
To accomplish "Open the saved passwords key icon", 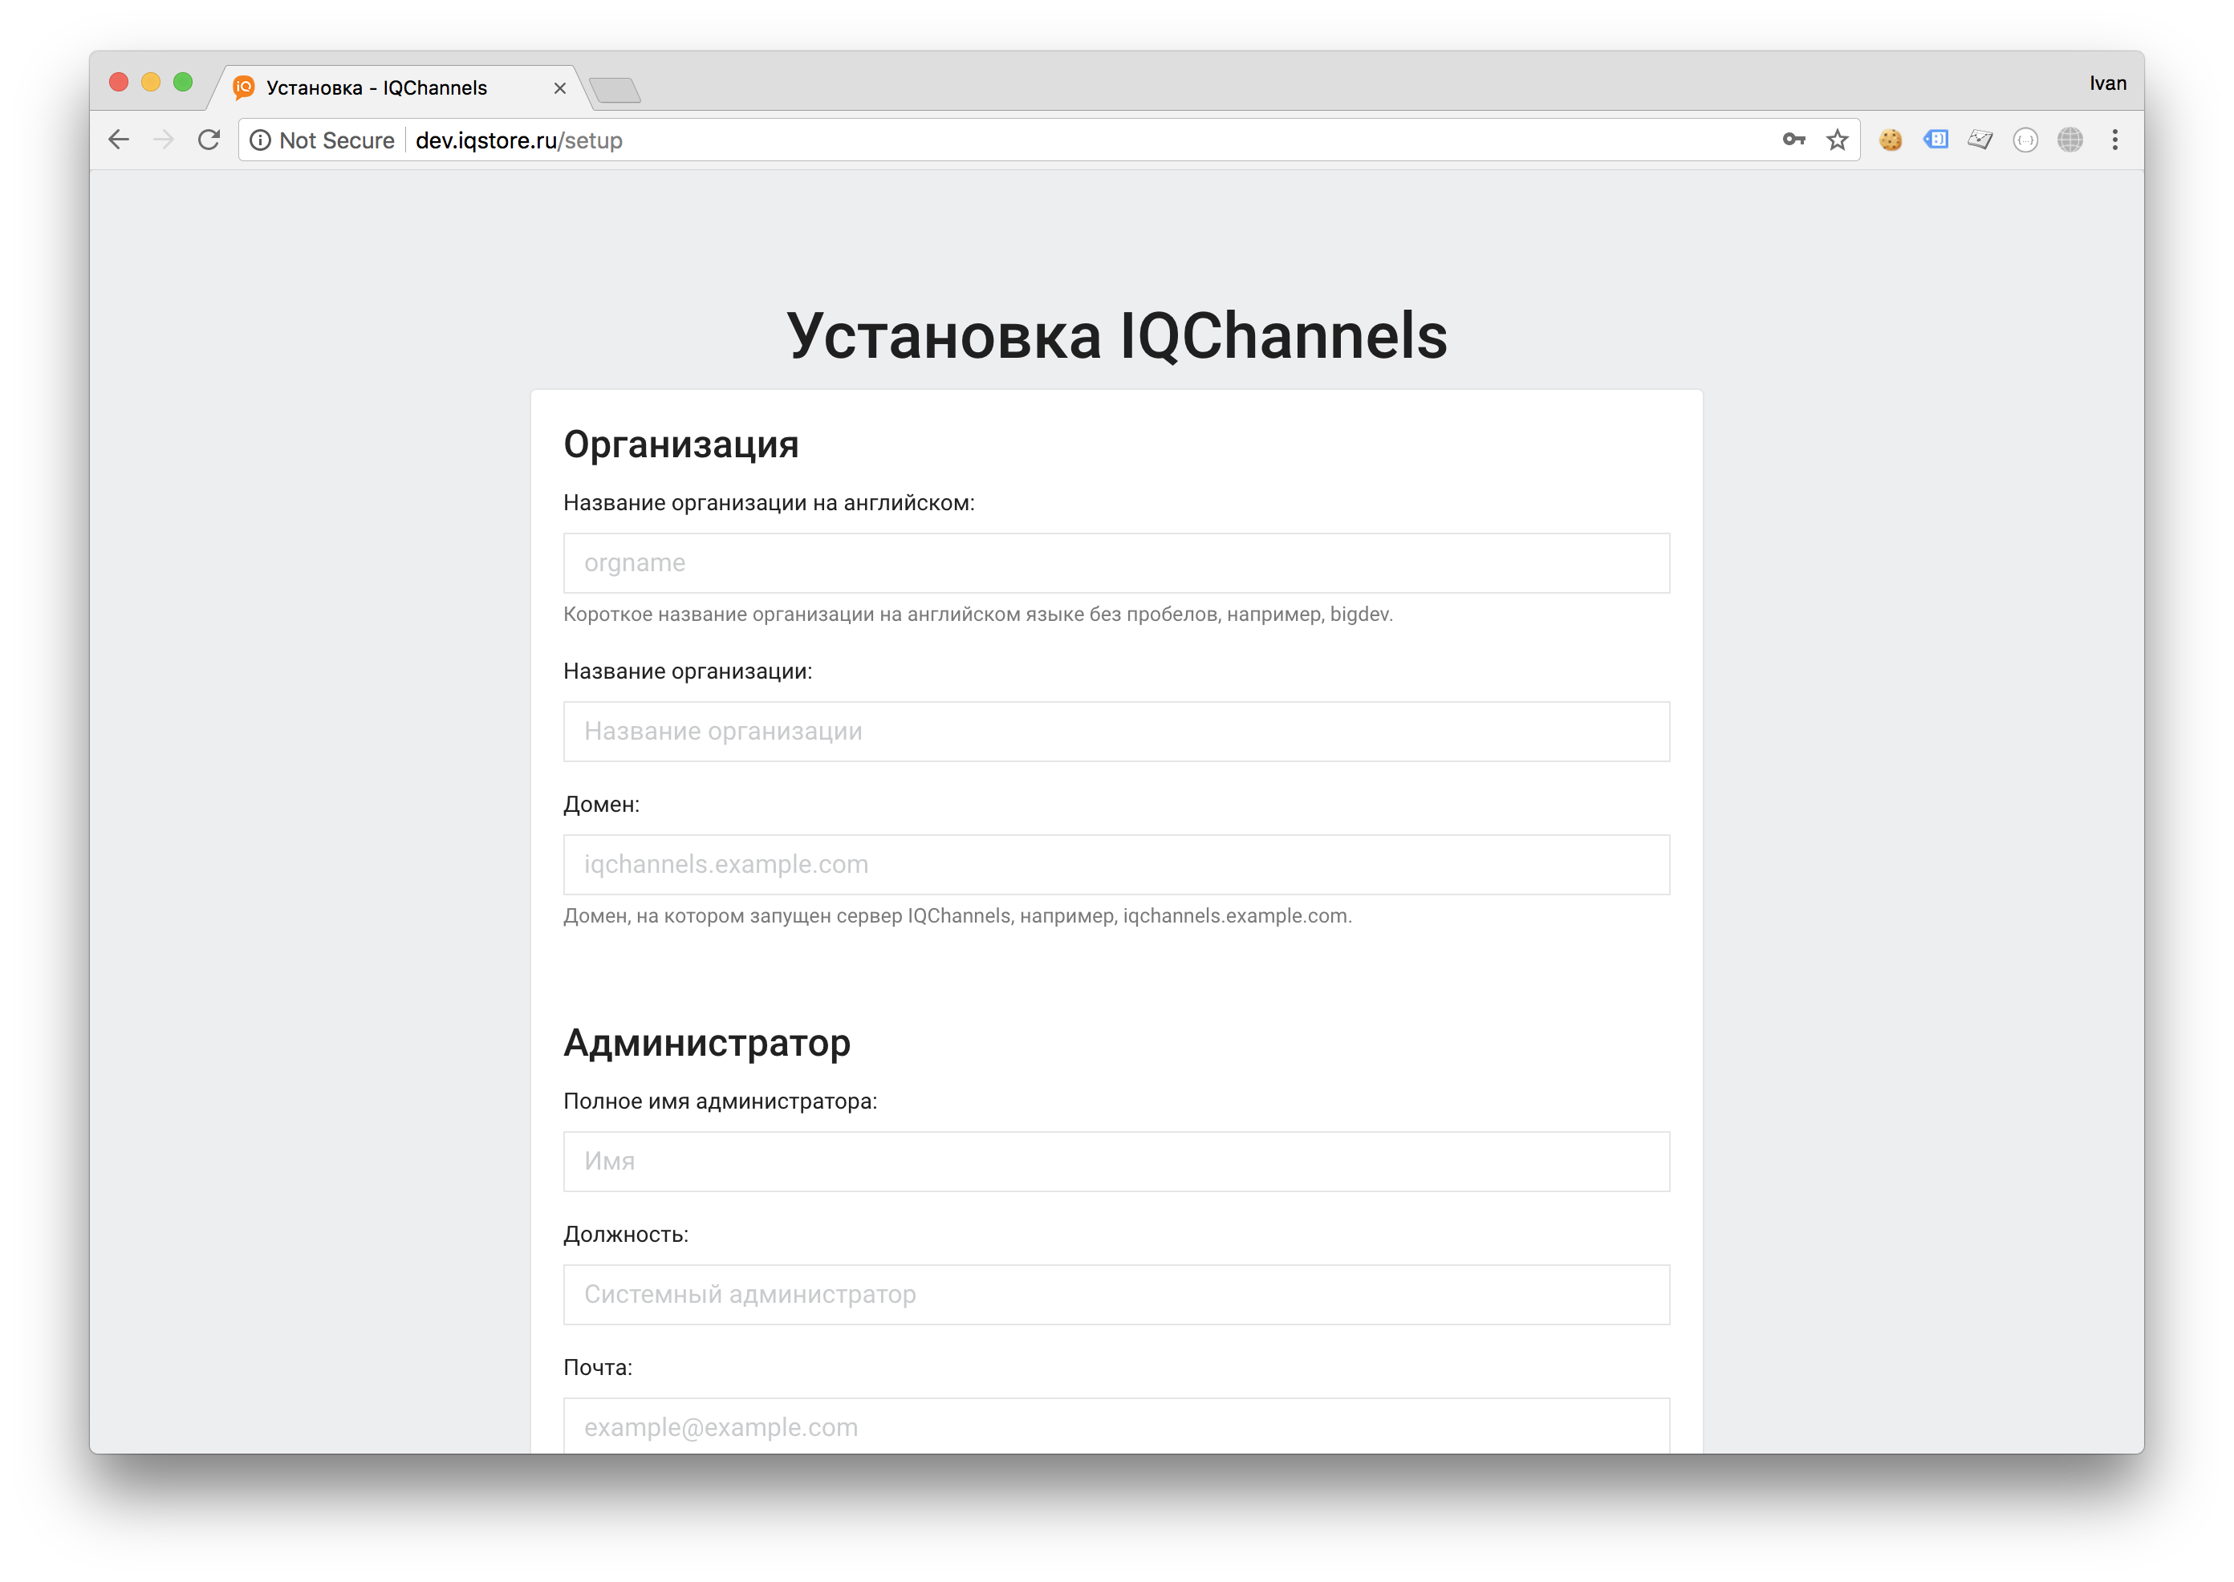I will tap(1793, 140).
